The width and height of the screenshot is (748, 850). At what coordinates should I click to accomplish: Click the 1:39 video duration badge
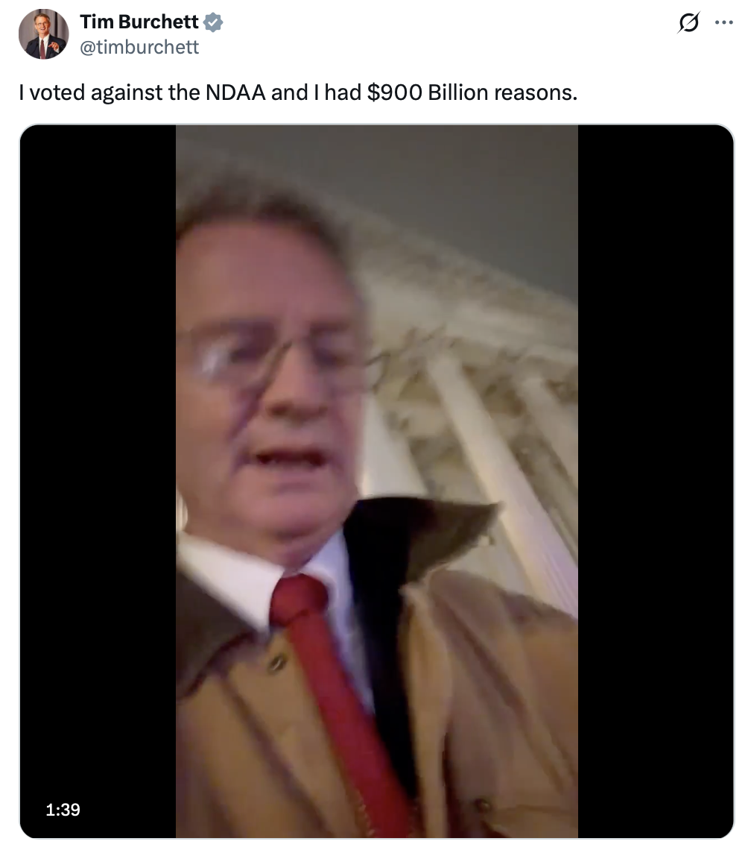tap(63, 809)
